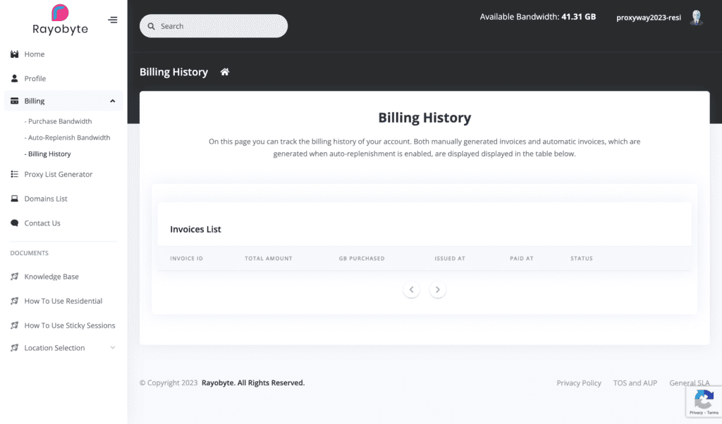The width and height of the screenshot is (722, 424).
Task: Expand the Location Selection section
Action: point(112,347)
